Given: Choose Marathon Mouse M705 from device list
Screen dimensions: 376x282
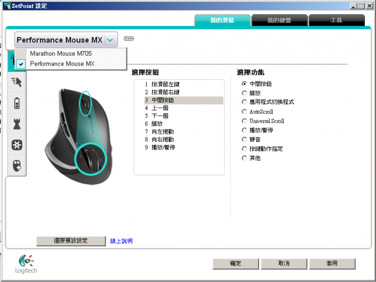Looking at the screenshot, I should pyautogui.click(x=70, y=53).
